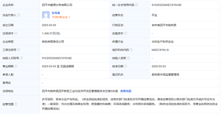Click help icon beside 纳税人资质
This screenshot has width=221, height=114.
pyautogui.click(x=128, y=58)
